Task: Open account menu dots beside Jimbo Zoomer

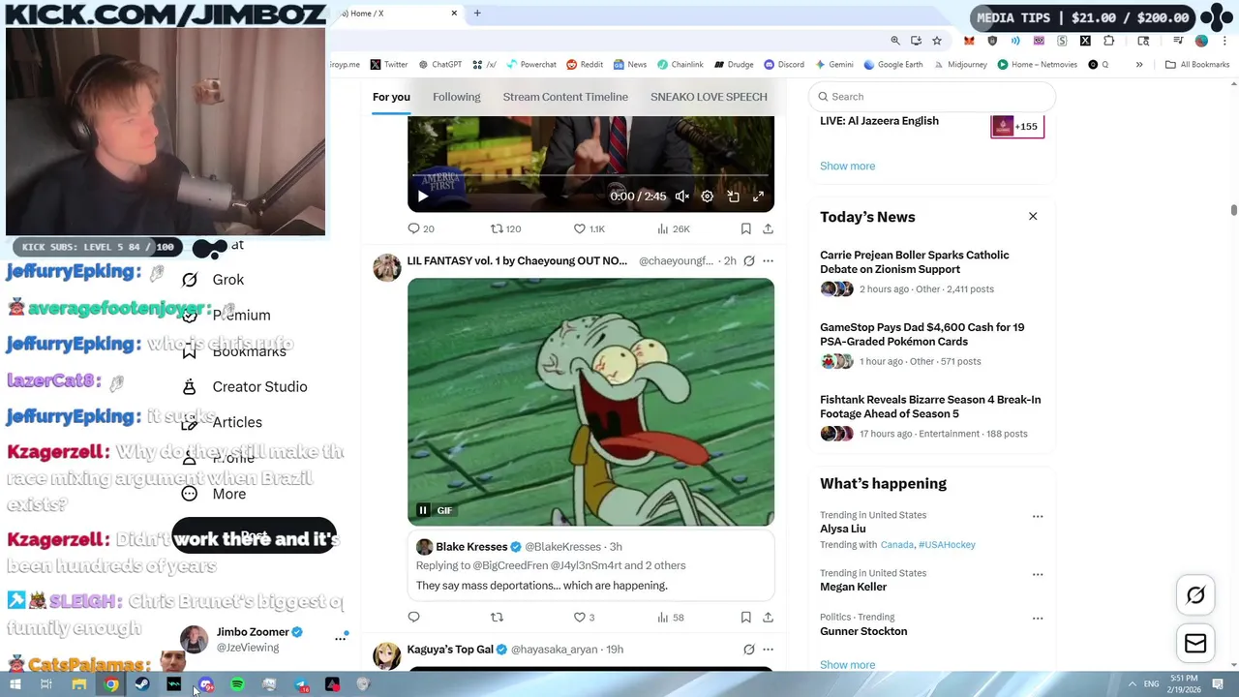Action: (x=340, y=639)
